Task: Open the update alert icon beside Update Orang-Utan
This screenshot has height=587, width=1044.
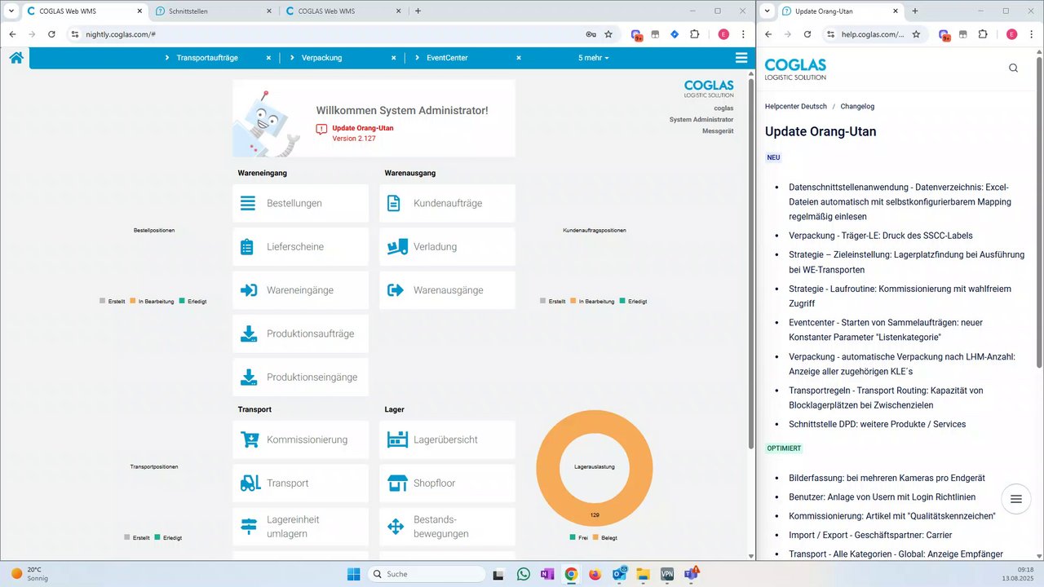Action: click(321, 129)
